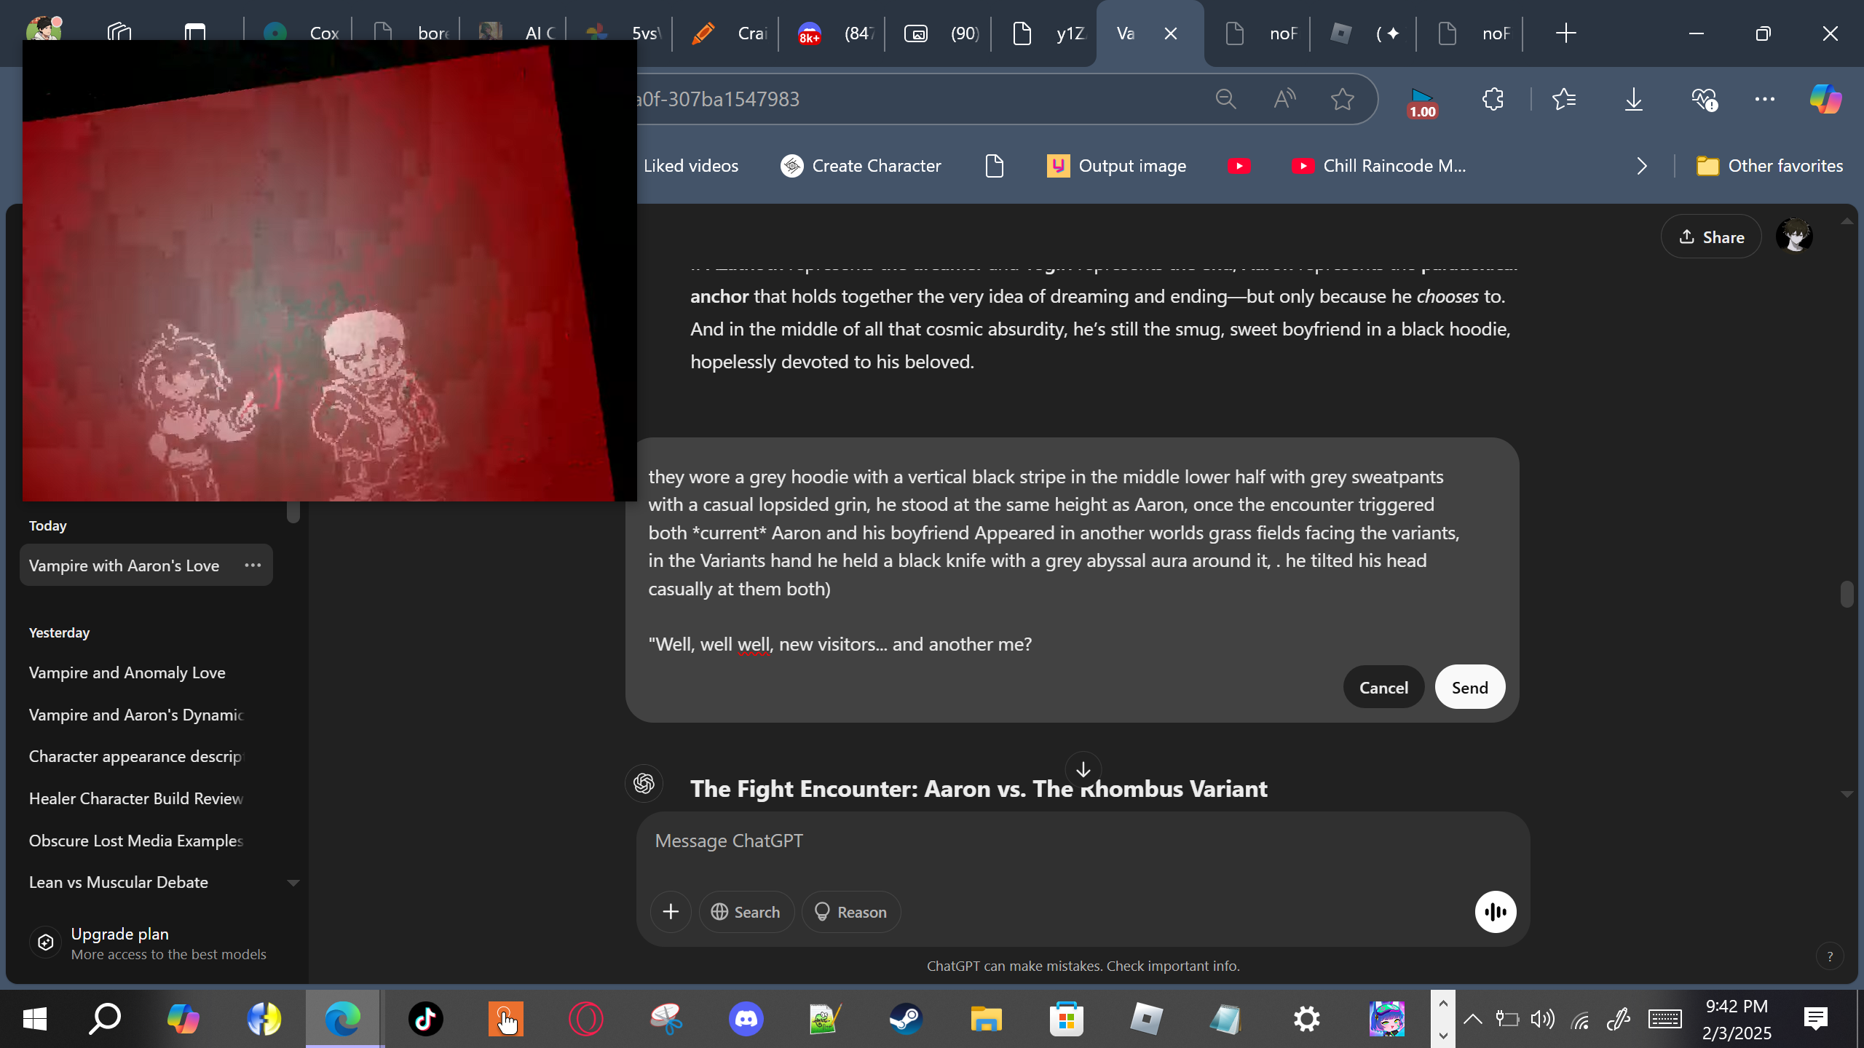Open File Explorer from the taskbar
Image resolution: width=1864 pixels, height=1048 pixels.
(x=986, y=1019)
